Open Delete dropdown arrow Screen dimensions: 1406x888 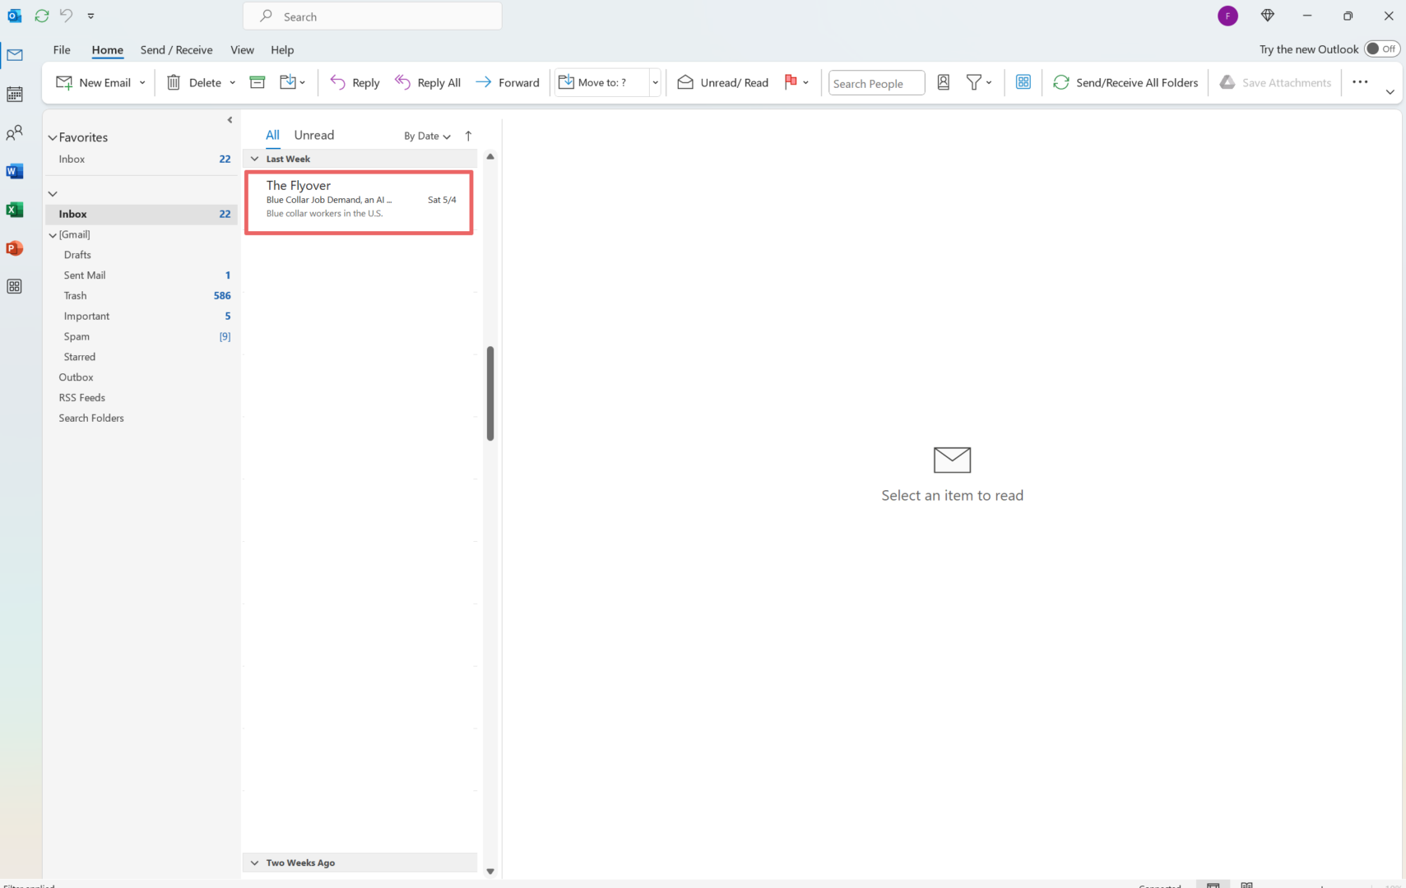pyautogui.click(x=233, y=83)
